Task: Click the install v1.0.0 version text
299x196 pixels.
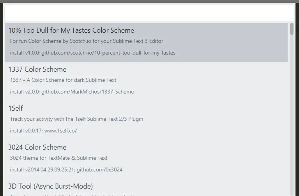Action: coord(25,53)
